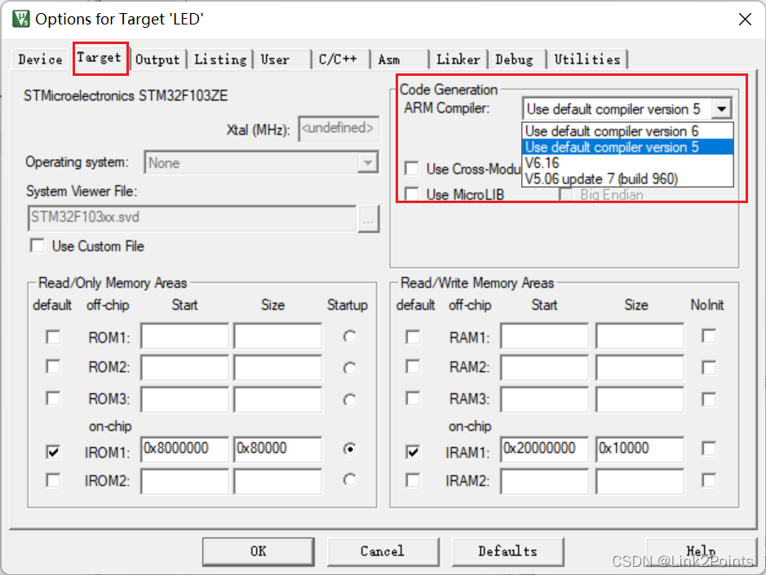Pick highlighted Use default compiler version 5 option

click(628, 147)
